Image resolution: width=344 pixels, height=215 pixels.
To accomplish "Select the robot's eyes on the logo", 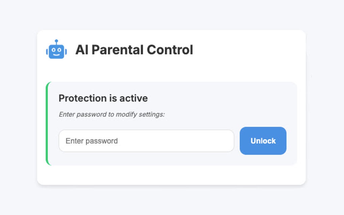I will [x=56, y=49].
